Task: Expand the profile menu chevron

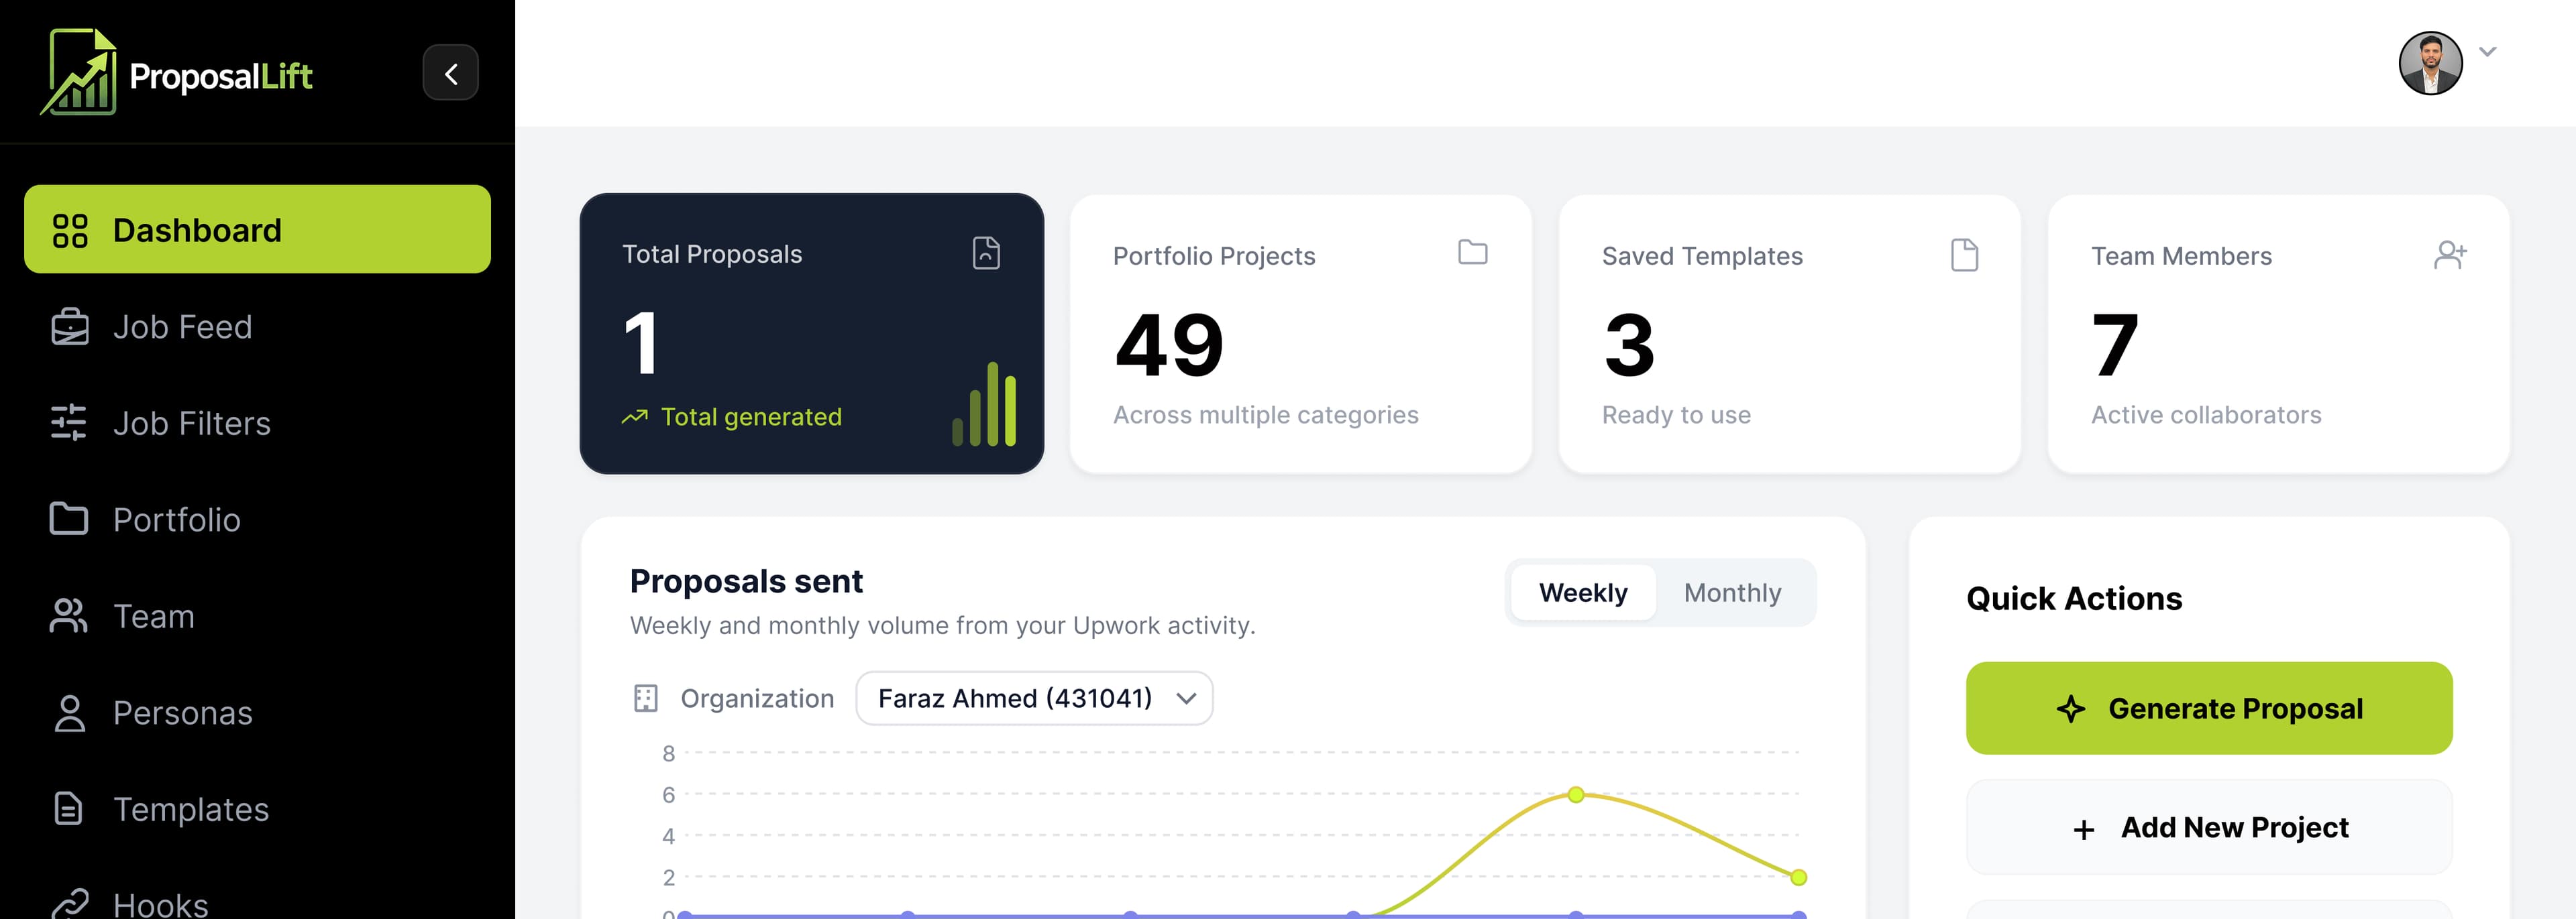Action: (2488, 52)
